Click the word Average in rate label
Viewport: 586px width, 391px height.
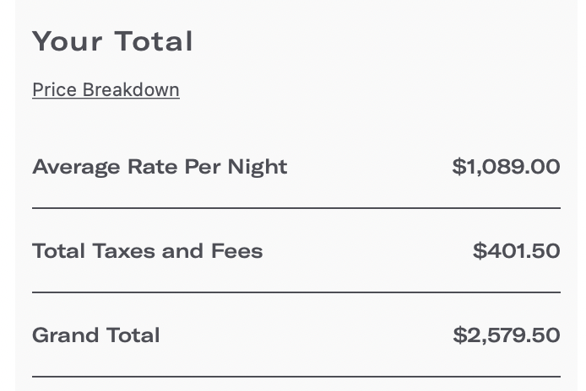pyautogui.click(x=76, y=168)
